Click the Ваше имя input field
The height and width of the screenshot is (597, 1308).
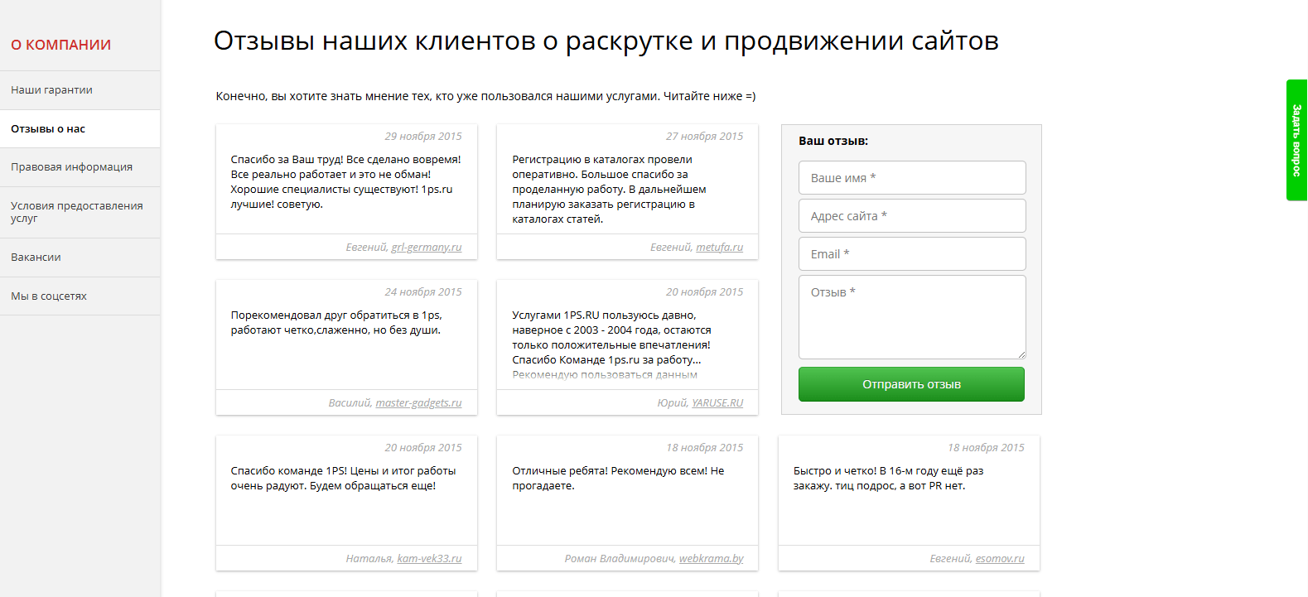pos(912,177)
